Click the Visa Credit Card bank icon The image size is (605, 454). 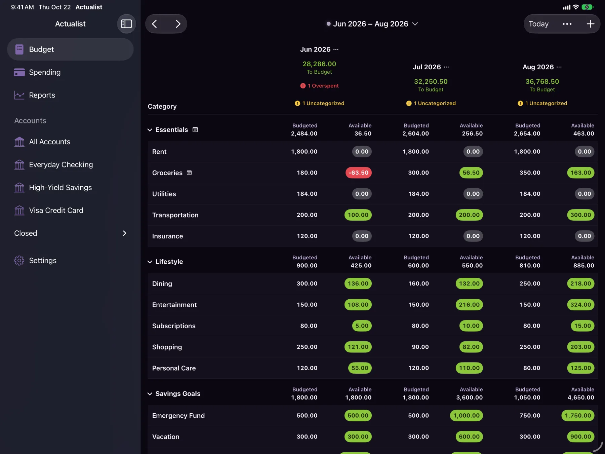click(x=19, y=211)
